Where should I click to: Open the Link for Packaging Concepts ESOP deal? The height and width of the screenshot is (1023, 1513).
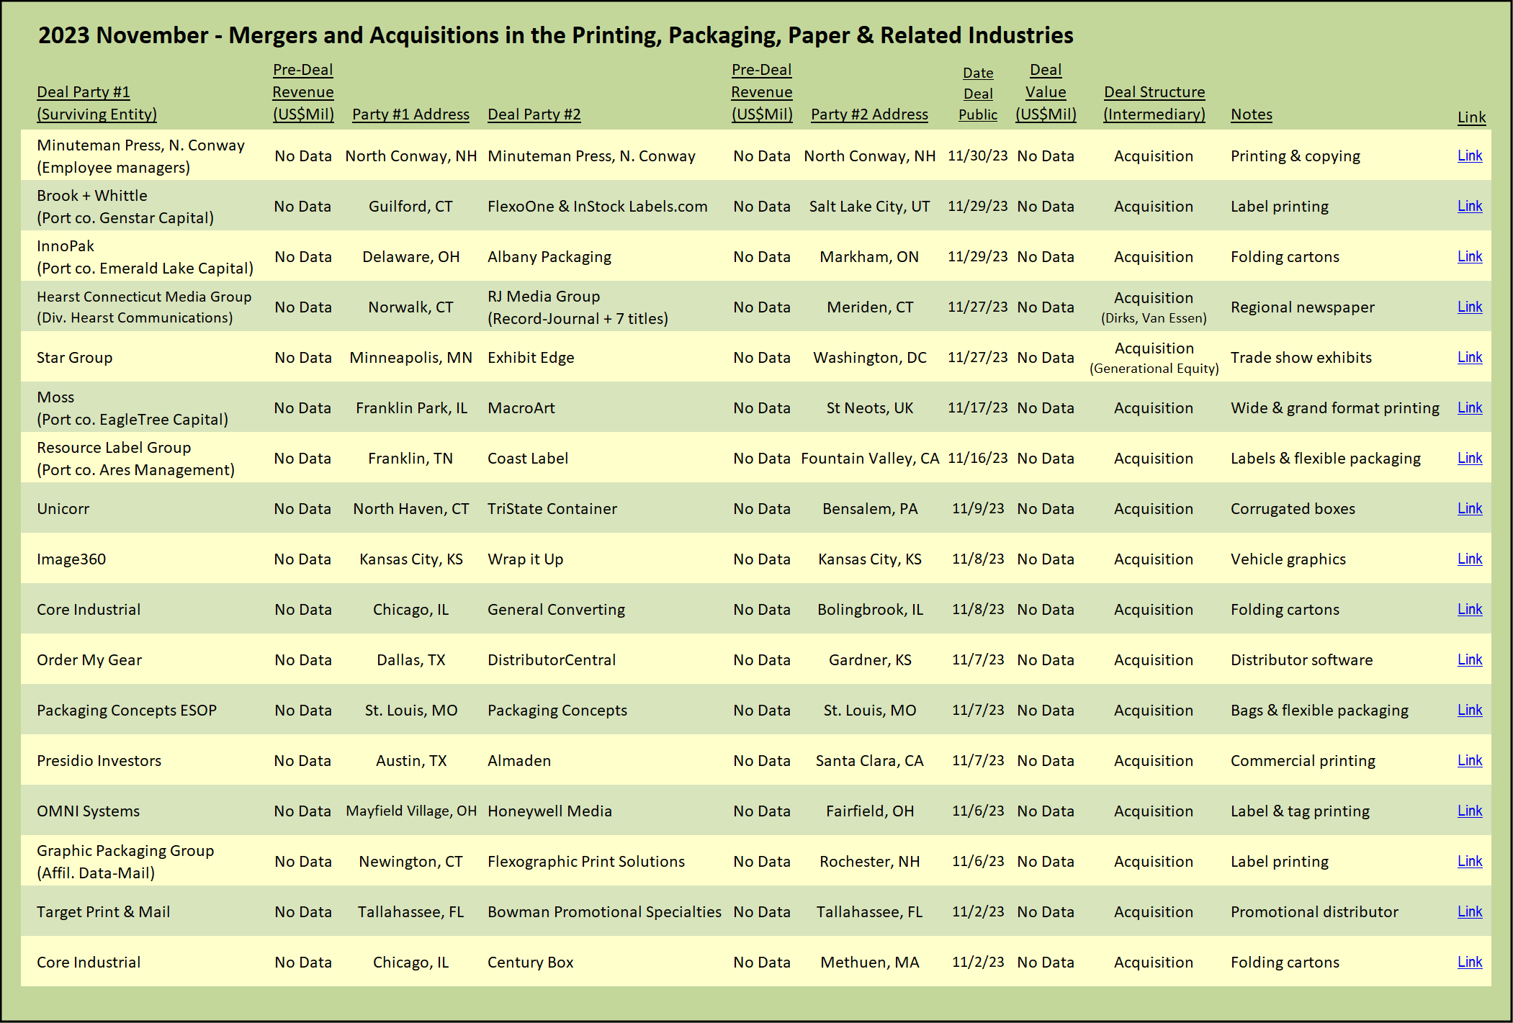click(x=1469, y=710)
